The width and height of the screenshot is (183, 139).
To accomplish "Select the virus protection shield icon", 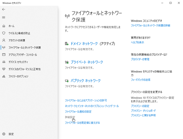I will [x=4, y=33].
